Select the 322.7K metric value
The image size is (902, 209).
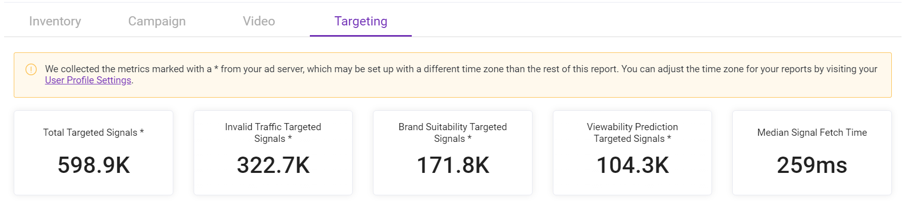(273, 165)
